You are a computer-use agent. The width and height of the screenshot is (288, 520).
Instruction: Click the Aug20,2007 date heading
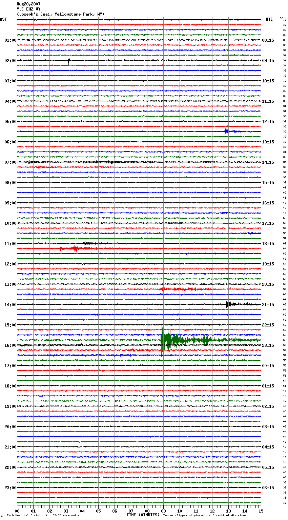pyautogui.click(x=28, y=4)
